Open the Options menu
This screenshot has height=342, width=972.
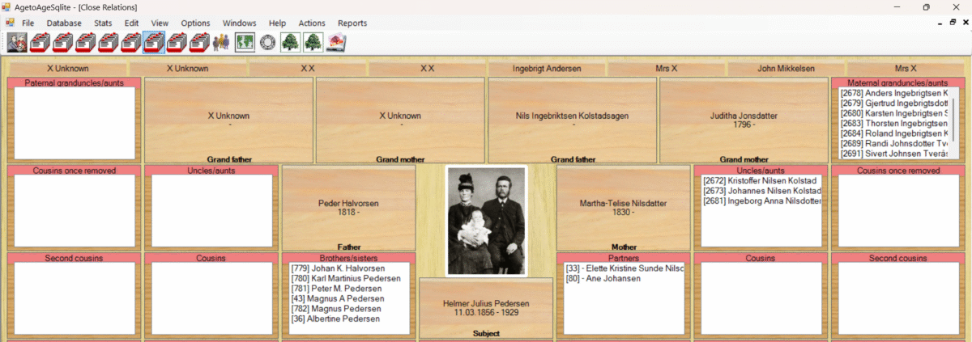[195, 23]
